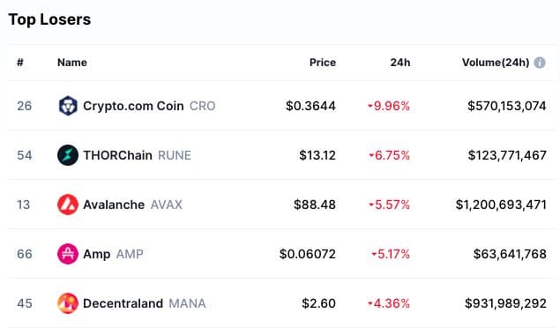Open the THORChain coin page link

(117, 155)
